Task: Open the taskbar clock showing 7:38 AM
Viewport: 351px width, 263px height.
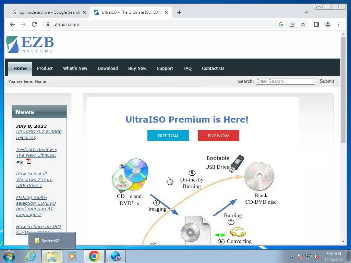Action: [334, 256]
